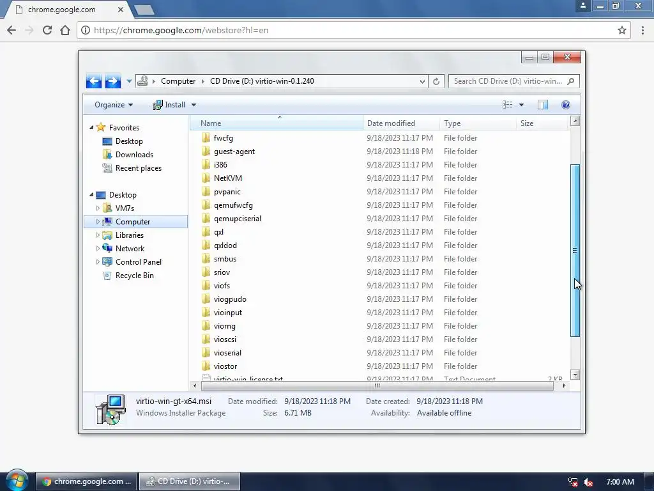This screenshot has width=654, height=491.
Task: Switch to chrome.google.com taskbar button
Action: (86, 481)
